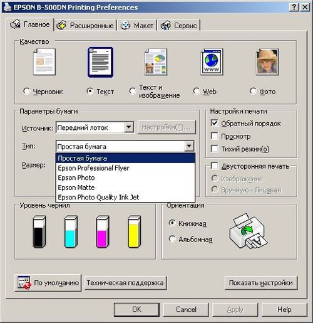Select the Draft quality document icon
This screenshot has height=323, width=313.
[44, 62]
